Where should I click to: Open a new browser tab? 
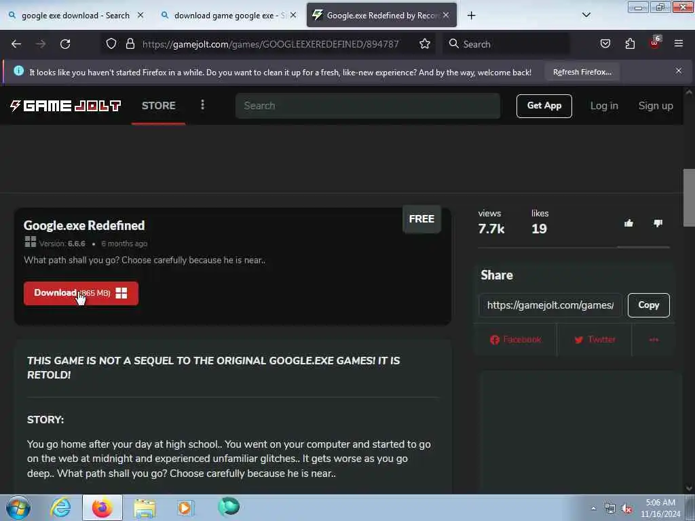click(x=471, y=16)
